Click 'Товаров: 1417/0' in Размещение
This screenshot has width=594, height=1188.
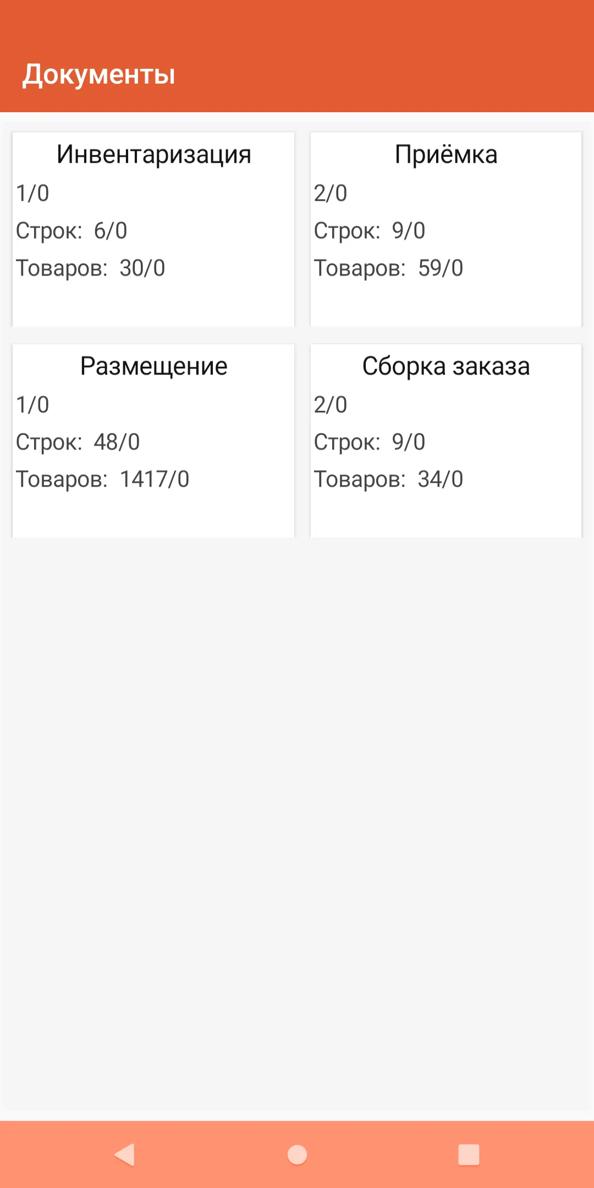103,480
